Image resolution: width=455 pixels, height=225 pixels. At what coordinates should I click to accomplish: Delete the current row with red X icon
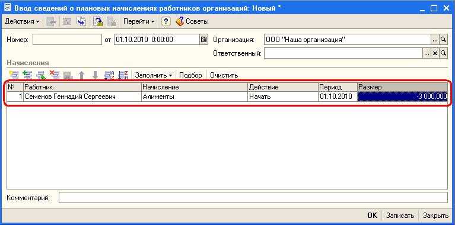coord(54,75)
